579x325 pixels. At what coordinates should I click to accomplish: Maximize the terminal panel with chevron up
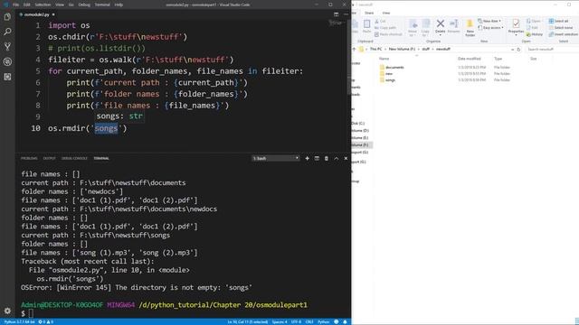pyautogui.click(x=336, y=159)
